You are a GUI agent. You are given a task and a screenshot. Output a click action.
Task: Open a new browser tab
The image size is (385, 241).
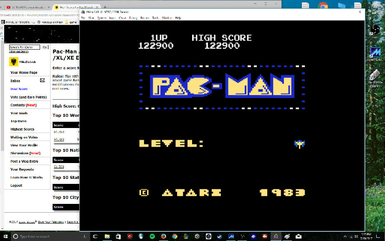pos(105,8)
